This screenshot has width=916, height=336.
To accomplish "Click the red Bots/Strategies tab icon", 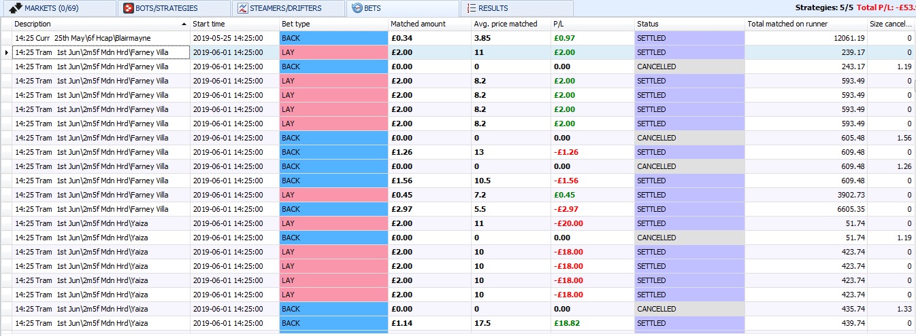I will (129, 8).
